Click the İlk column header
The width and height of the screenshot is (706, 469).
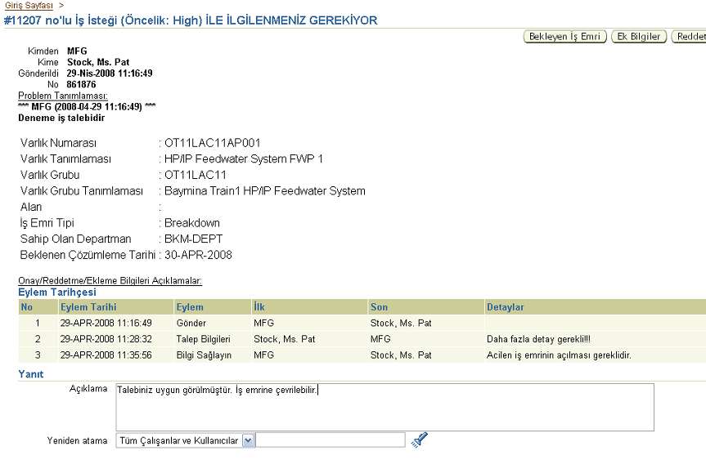259,307
